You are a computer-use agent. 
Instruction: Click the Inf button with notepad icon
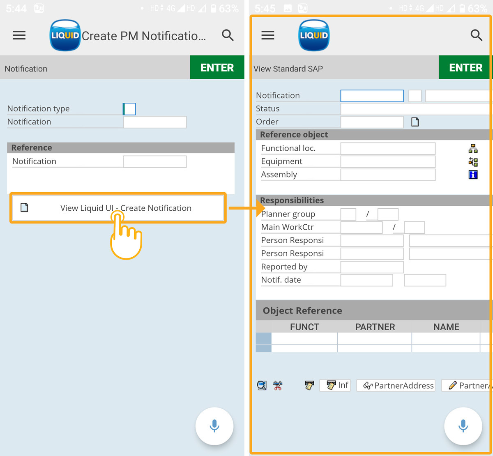[335, 385]
